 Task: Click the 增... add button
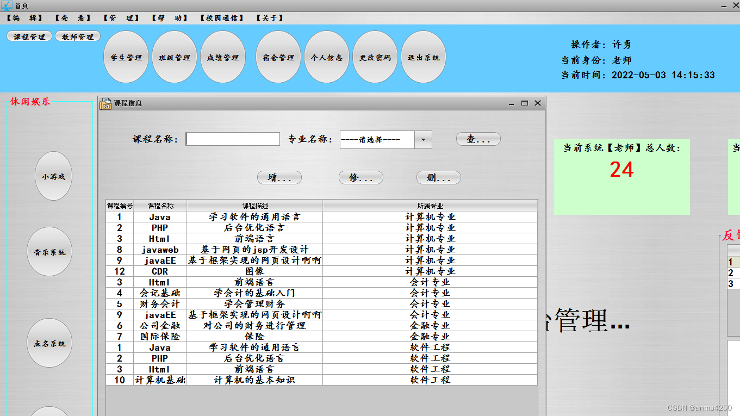279,177
